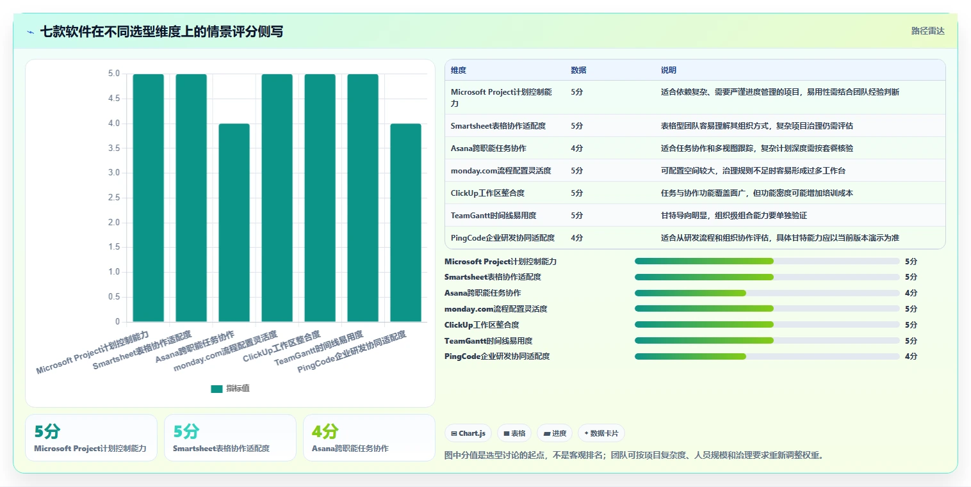
Task: Click the ClickUp bar in the bar chart
Action: 320,198
